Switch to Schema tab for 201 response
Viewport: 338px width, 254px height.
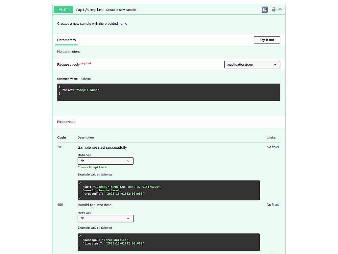coord(106,174)
